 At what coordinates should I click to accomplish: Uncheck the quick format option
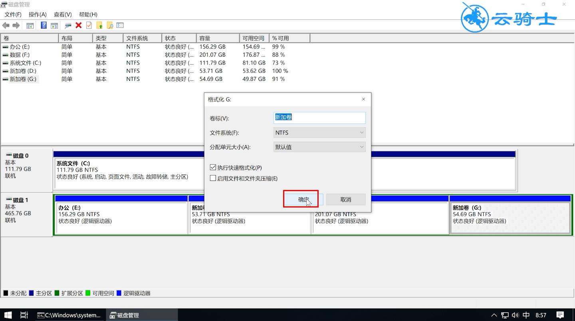[213, 167]
